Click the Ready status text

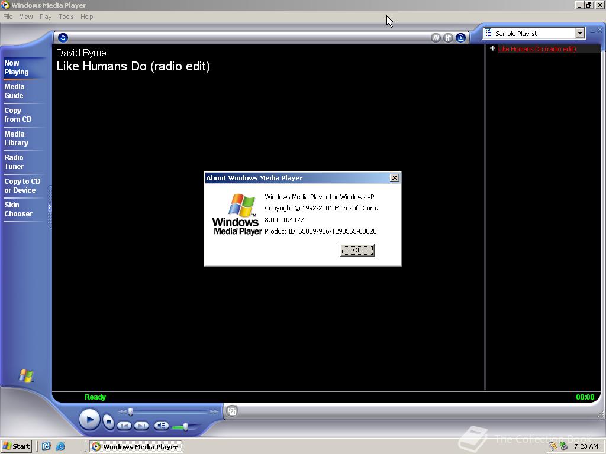click(95, 397)
